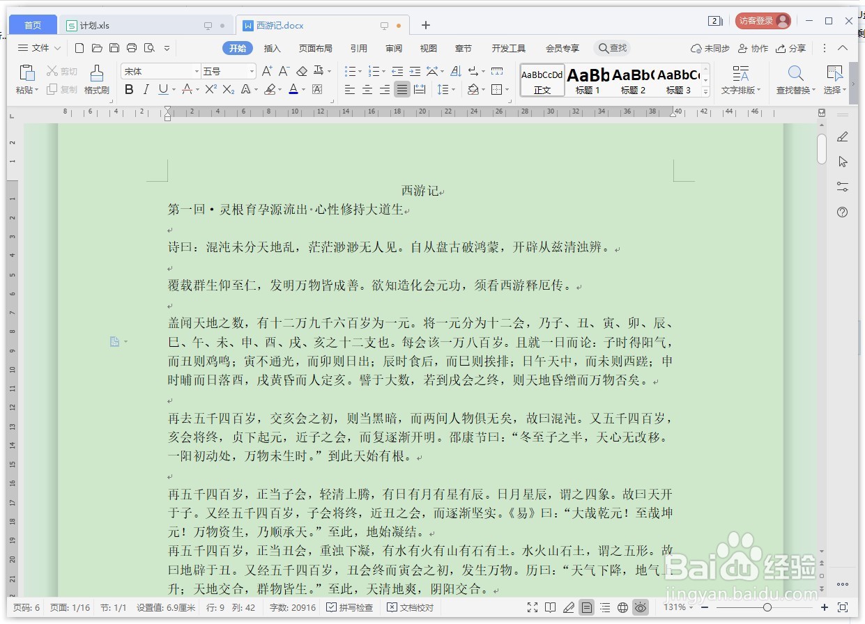865x624 pixels.
Task: Decrease font size with A- icon
Action: [284, 71]
